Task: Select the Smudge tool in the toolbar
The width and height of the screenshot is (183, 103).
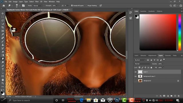Action: click(3, 59)
